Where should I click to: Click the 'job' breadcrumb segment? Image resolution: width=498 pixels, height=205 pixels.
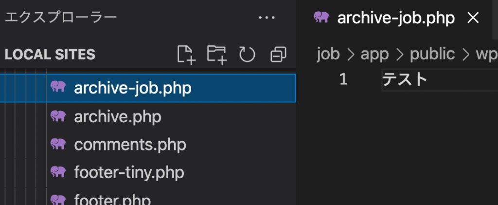point(328,54)
